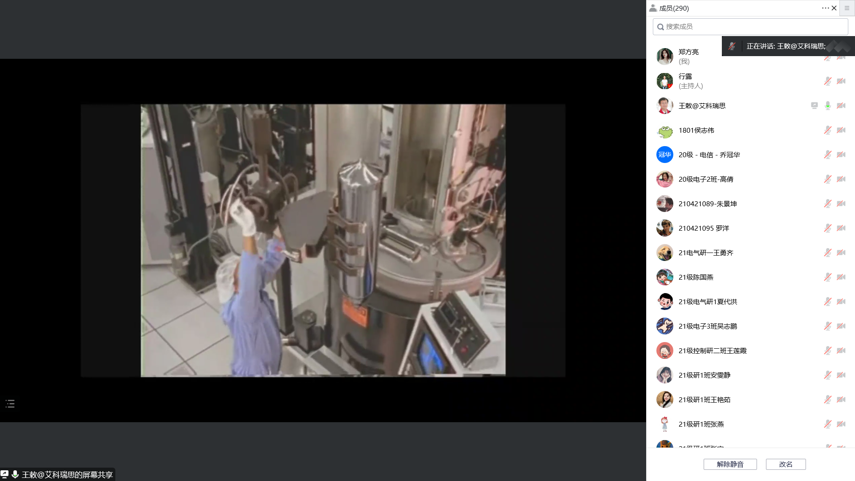Click mic icon in screen share label
The image size is (855, 481).
click(15, 474)
